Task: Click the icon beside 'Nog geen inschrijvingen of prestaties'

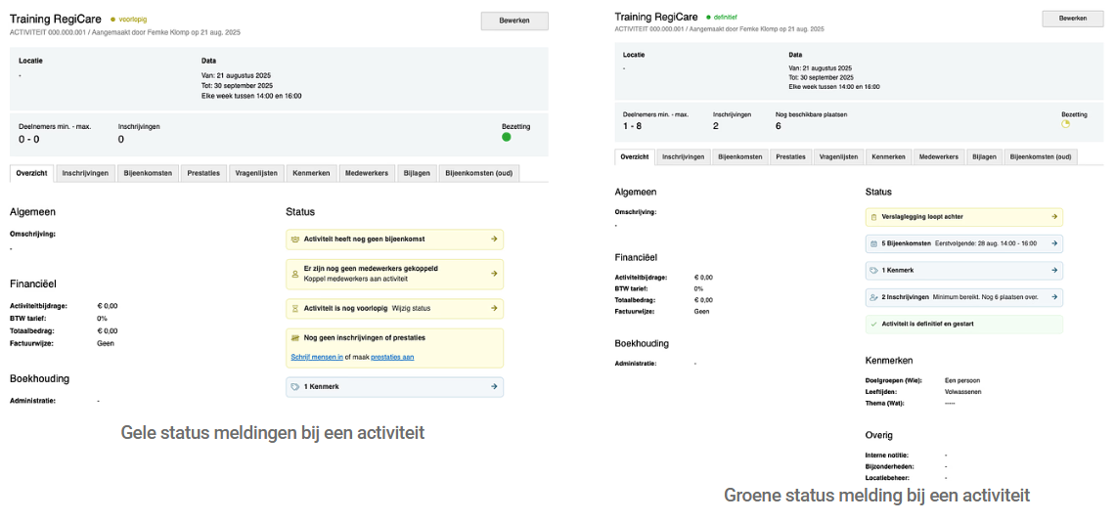Action: tap(294, 338)
